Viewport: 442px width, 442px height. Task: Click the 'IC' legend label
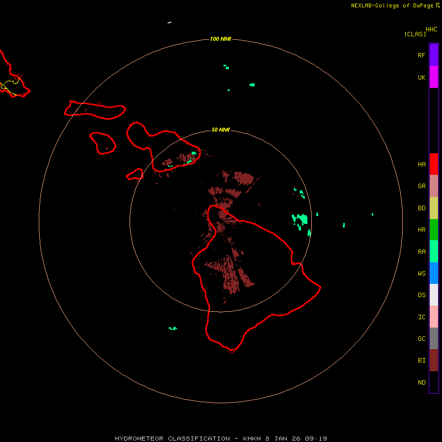(421, 317)
